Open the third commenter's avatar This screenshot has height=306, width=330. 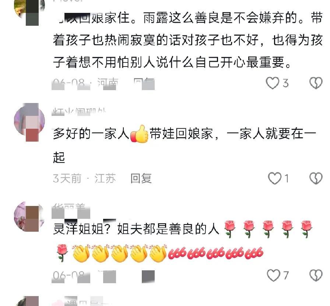pos(29,217)
